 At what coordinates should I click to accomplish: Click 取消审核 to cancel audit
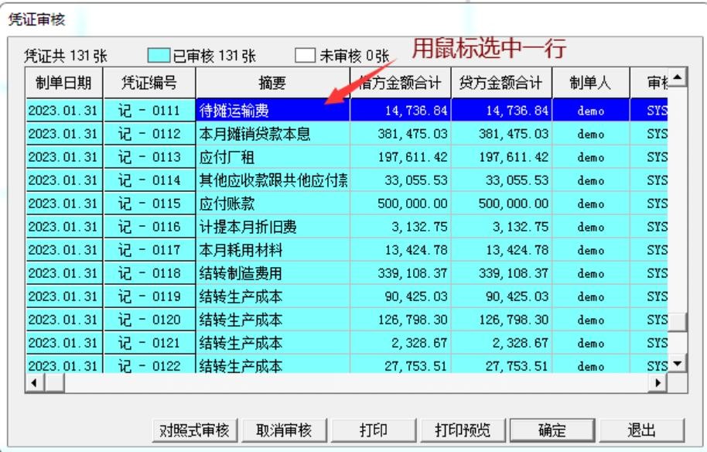click(284, 430)
